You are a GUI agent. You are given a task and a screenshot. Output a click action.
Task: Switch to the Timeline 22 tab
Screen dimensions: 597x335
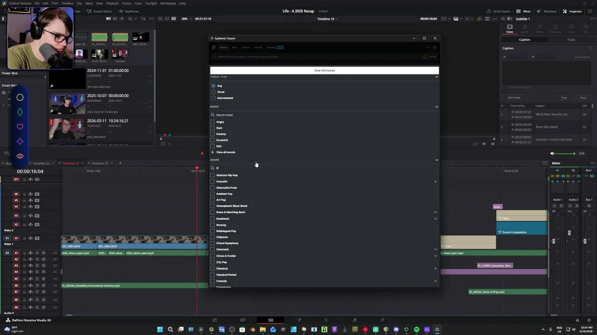tap(41, 163)
